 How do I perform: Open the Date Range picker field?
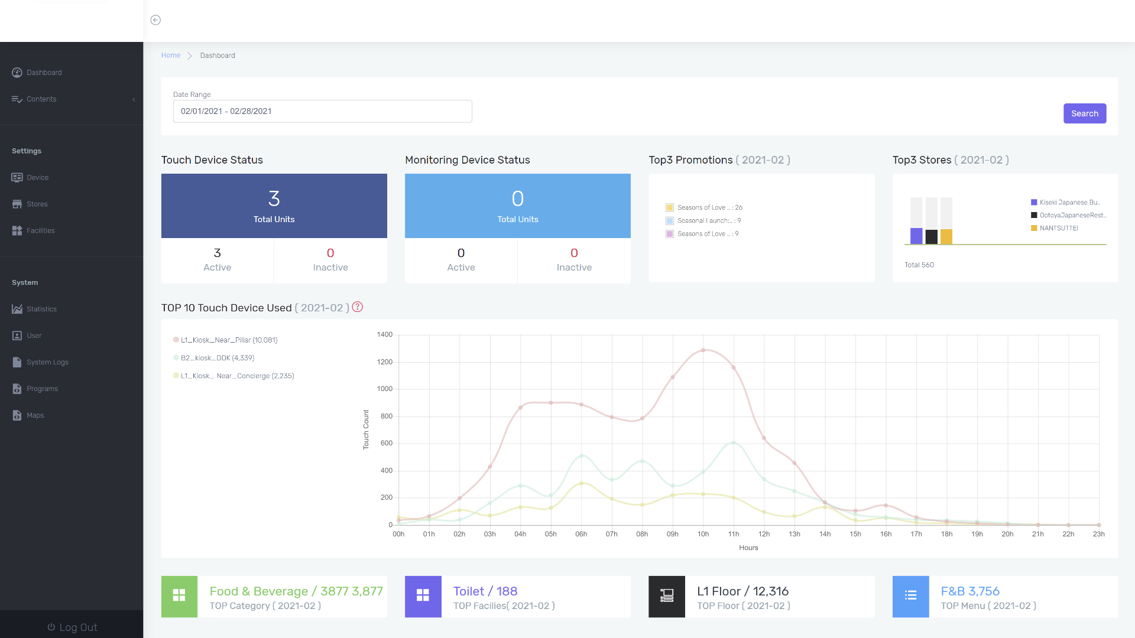click(322, 111)
